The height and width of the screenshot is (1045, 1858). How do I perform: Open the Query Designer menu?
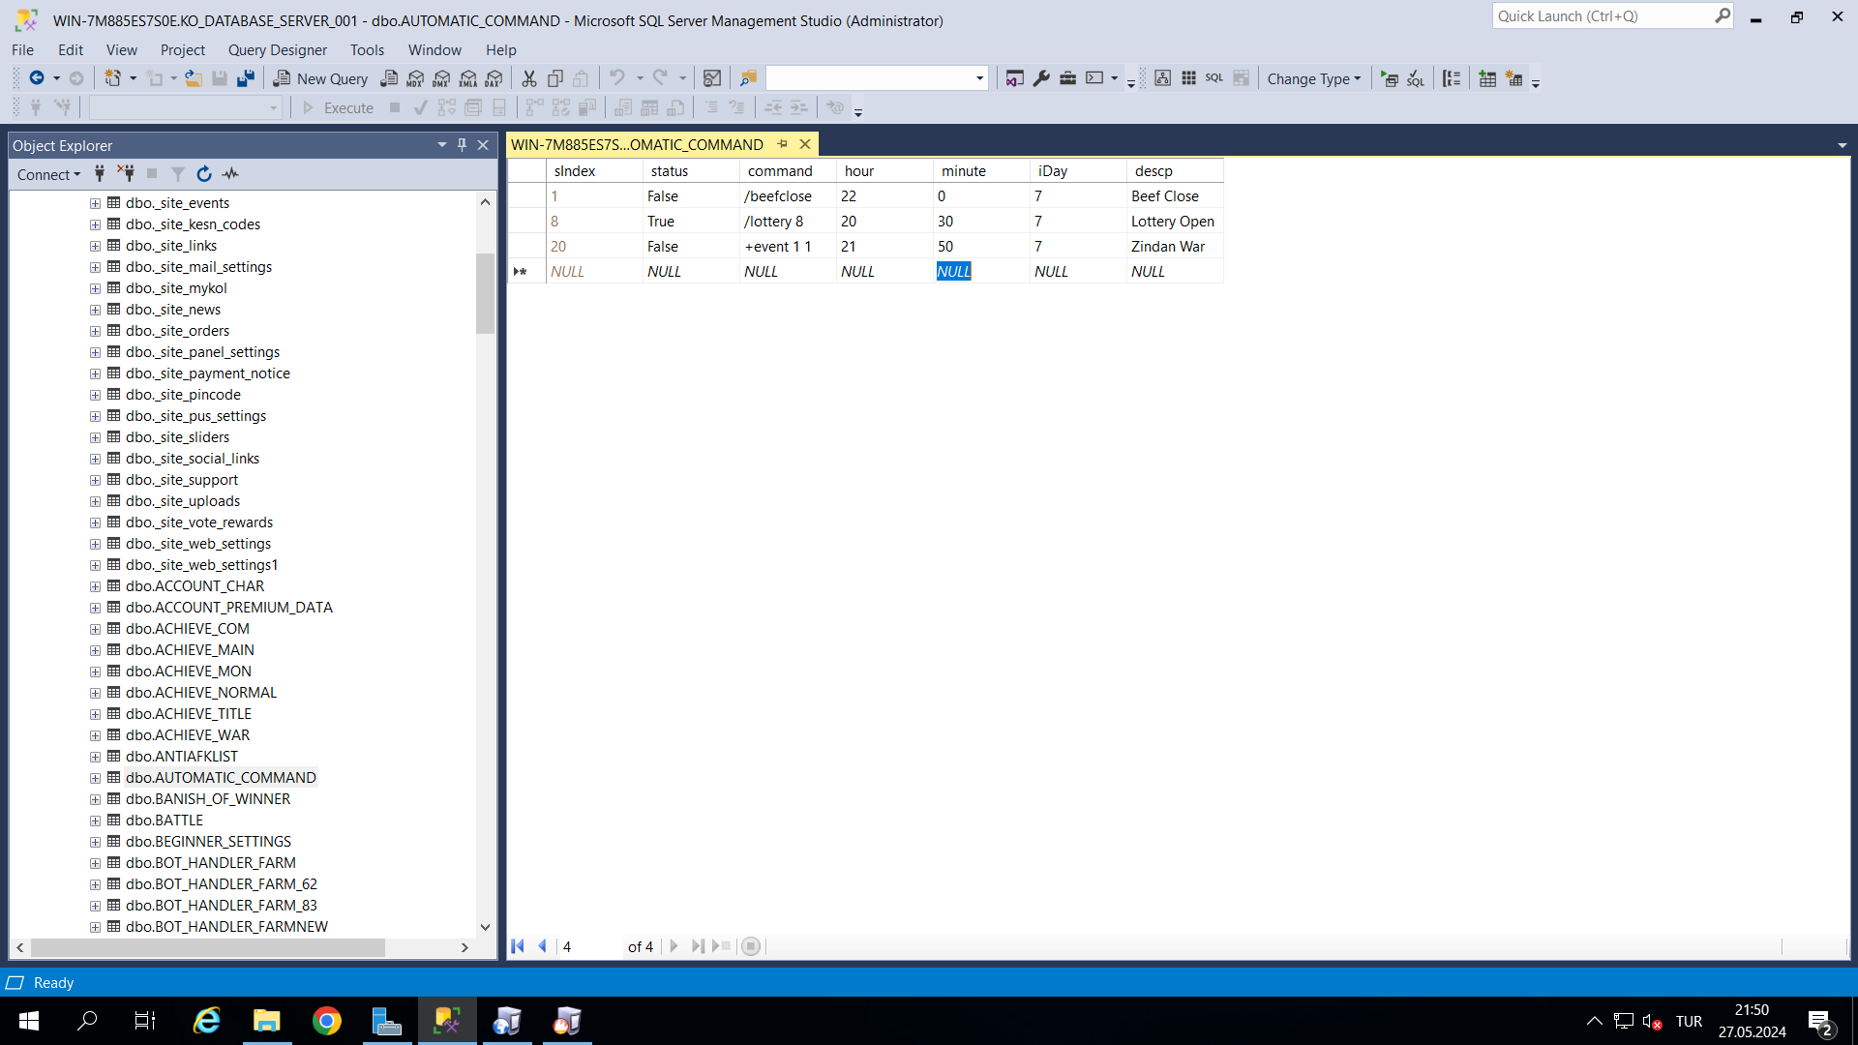coord(278,50)
